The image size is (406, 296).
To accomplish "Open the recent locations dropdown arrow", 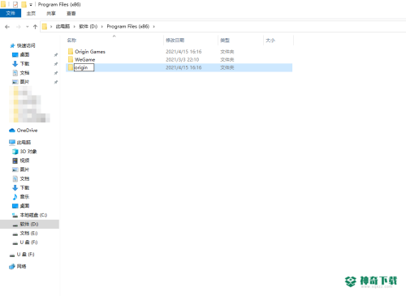I will coord(27,27).
